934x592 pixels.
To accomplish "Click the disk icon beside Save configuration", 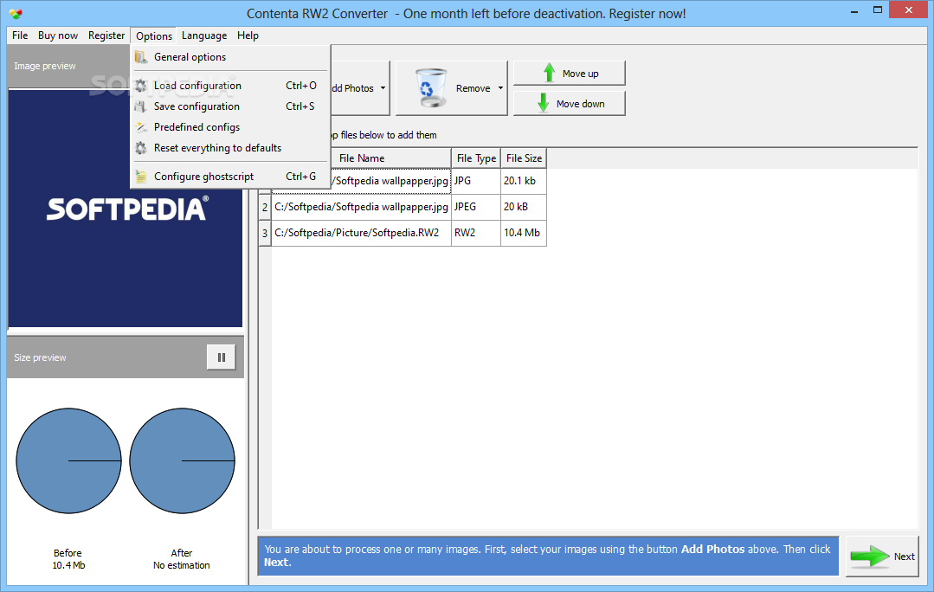I will point(140,106).
